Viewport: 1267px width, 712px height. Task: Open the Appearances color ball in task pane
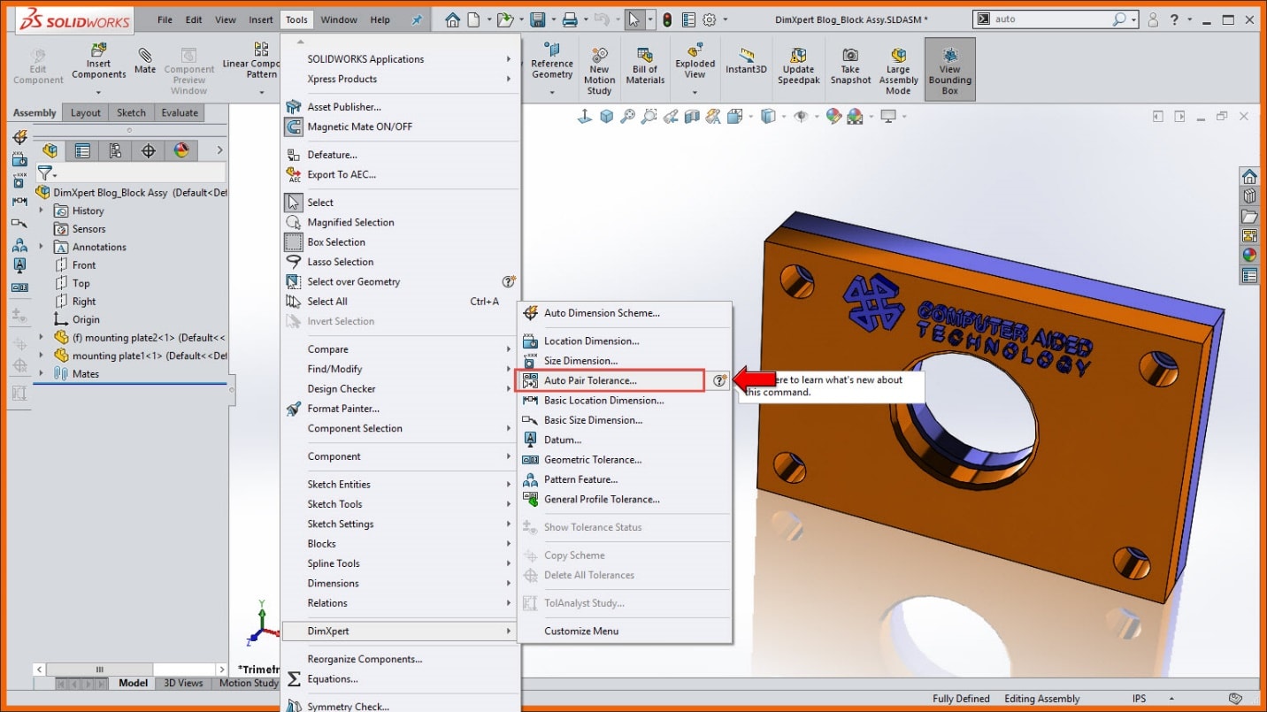click(1248, 255)
